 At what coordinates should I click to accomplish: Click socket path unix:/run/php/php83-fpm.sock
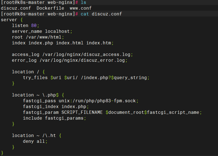(x=97, y=101)
